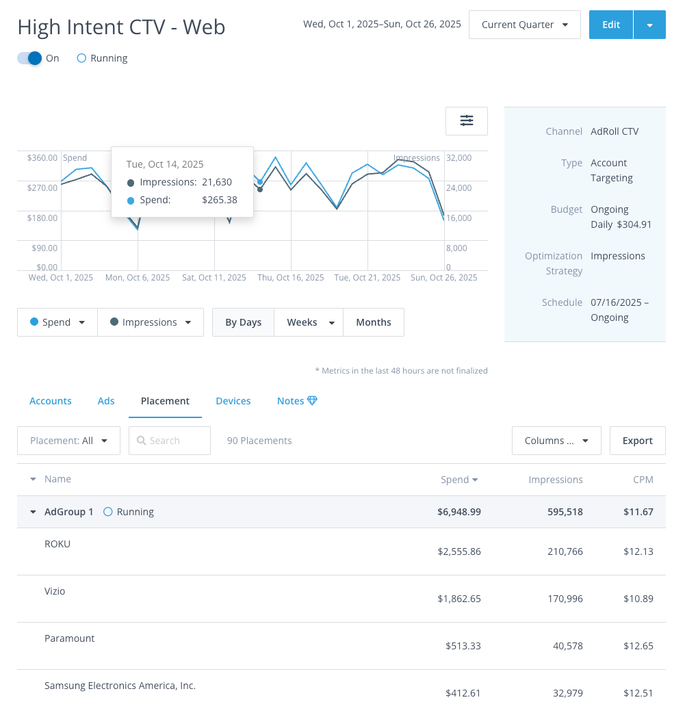The height and width of the screenshot is (715, 685).
Task: Switch to the Accounts tab
Action: (51, 401)
